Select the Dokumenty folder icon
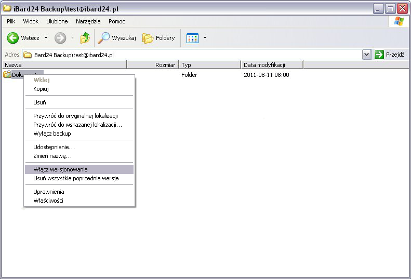This screenshot has height=279, width=411. [7, 74]
